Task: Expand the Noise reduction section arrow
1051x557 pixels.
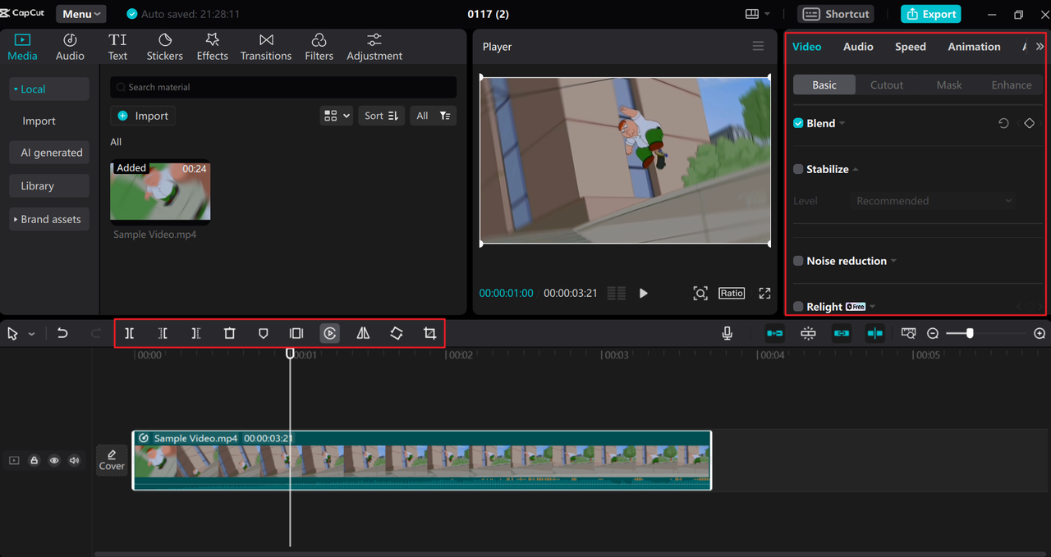Action: (893, 261)
